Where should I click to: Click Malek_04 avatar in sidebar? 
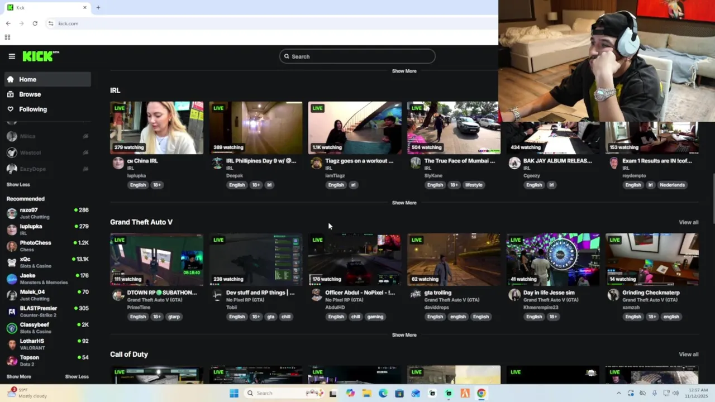(x=12, y=295)
